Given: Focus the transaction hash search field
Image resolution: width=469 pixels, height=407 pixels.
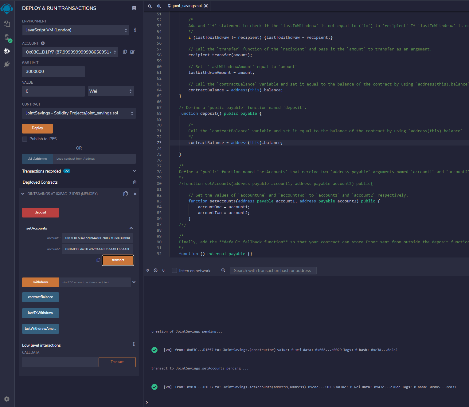Looking at the screenshot, I should coord(273,271).
